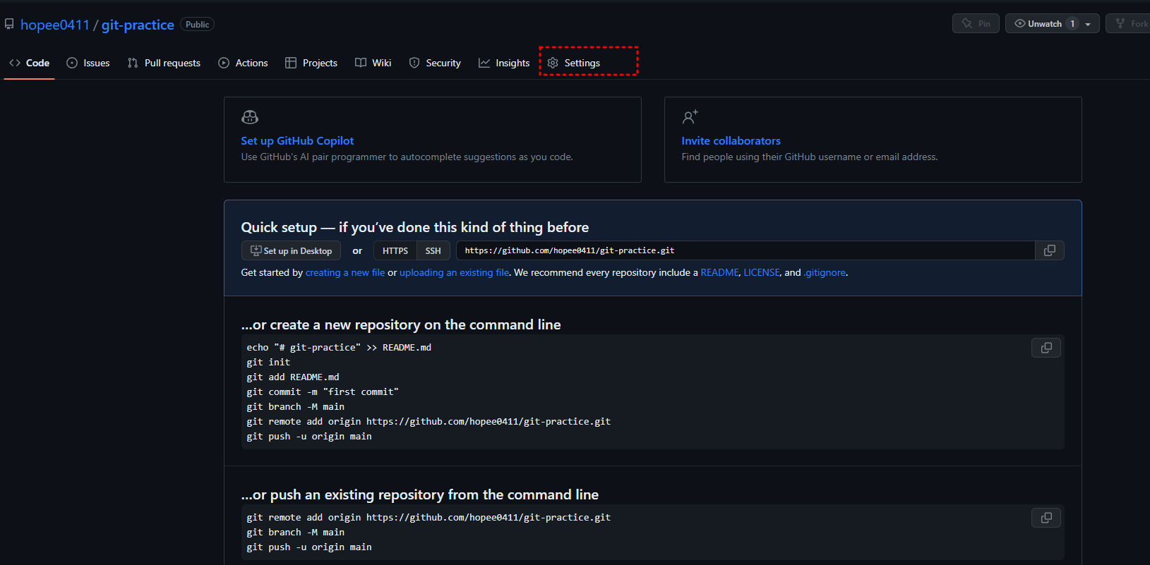Expand the Unwatch dropdown arrow
1150x565 pixels.
point(1088,24)
